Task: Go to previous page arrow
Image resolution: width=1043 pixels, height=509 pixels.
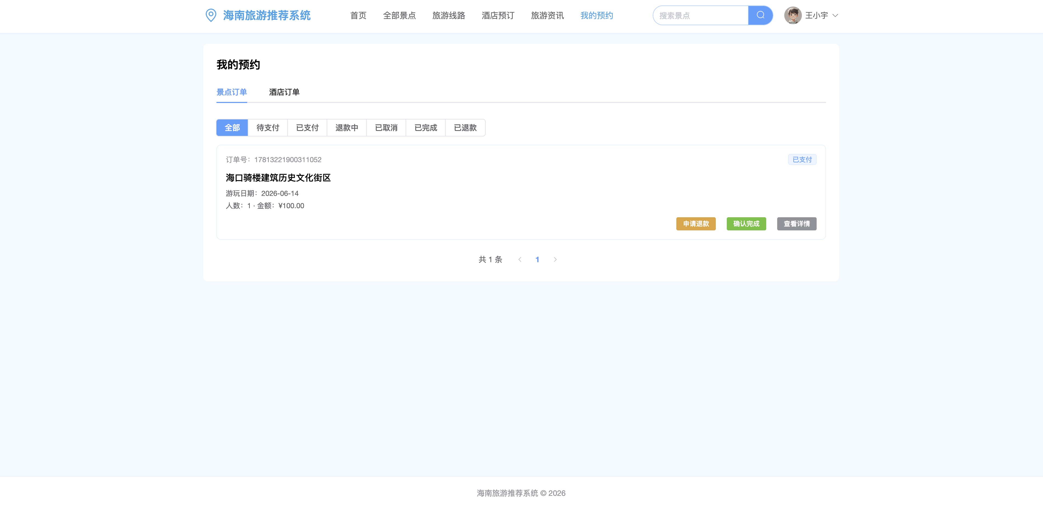Action: pyautogui.click(x=520, y=259)
